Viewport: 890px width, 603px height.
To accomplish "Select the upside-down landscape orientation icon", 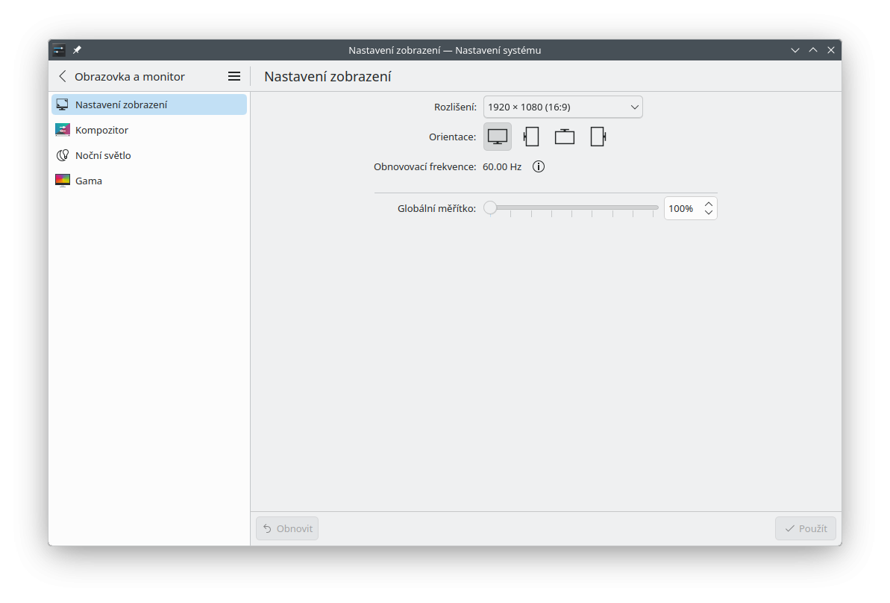I will [x=565, y=137].
